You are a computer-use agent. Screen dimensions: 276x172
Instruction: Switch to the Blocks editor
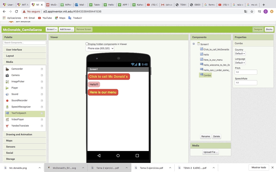click(269, 29)
